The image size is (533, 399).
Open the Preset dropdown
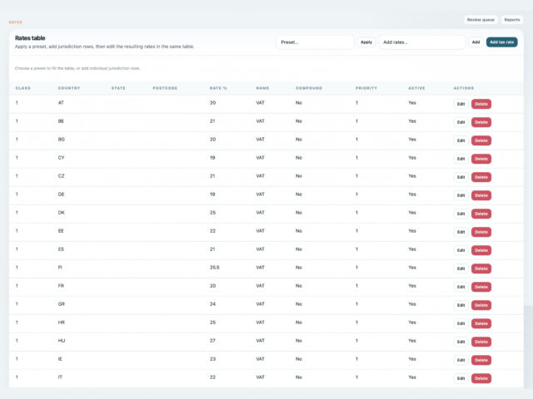coord(315,42)
